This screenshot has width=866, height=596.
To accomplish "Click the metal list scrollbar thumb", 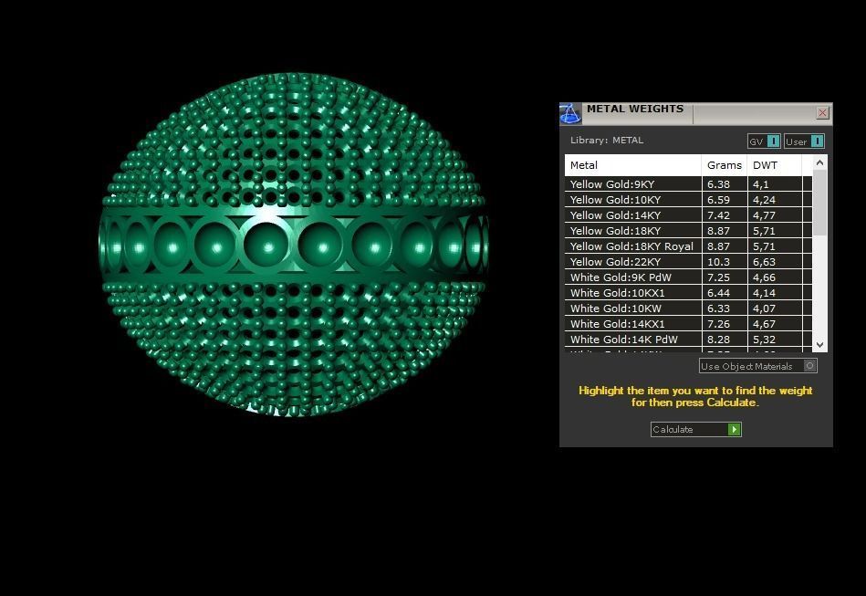I will click(x=819, y=203).
